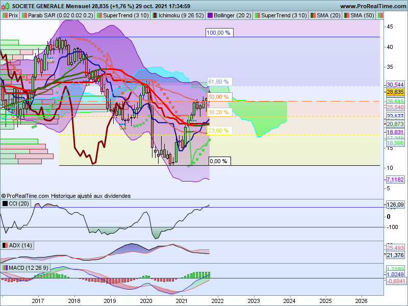Click the Historique ajusté aux dividendes text
This screenshot has height=306, width=408.
tap(91, 196)
